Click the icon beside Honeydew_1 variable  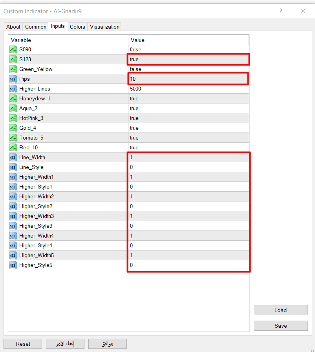coord(13,98)
